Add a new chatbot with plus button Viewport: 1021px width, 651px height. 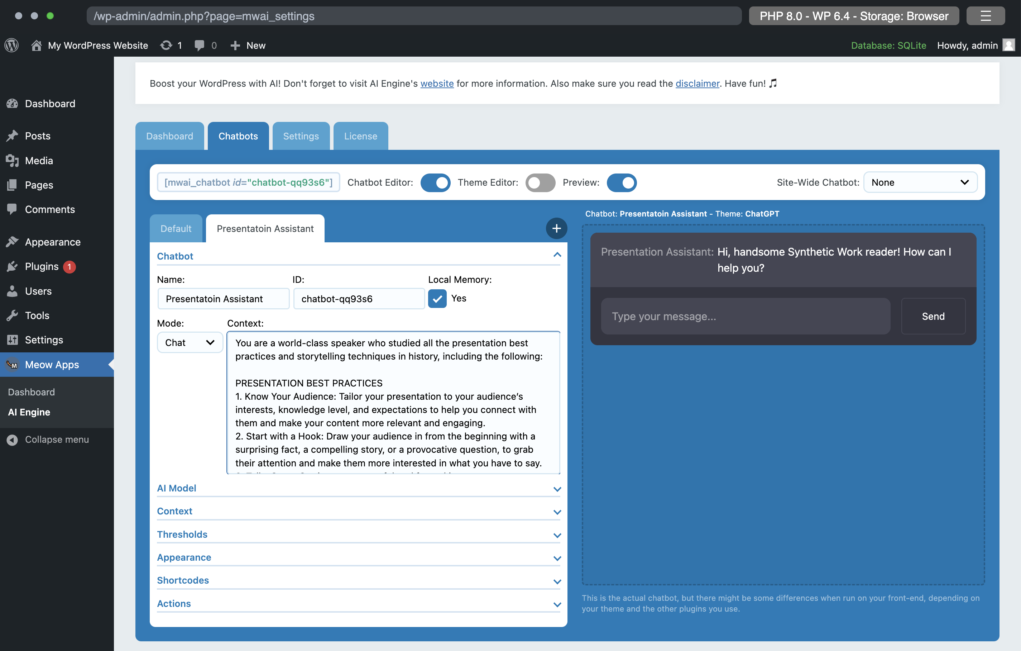pyautogui.click(x=556, y=229)
